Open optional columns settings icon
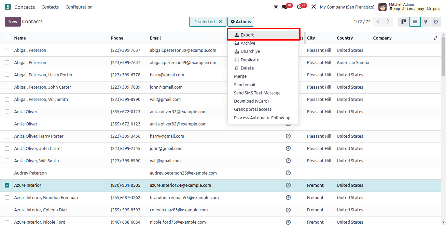 point(435,38)
